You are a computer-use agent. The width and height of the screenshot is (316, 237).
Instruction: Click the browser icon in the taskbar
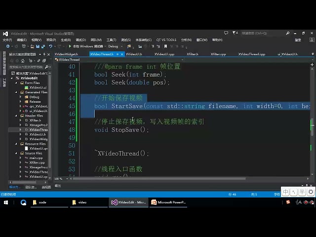click(23, 202)
